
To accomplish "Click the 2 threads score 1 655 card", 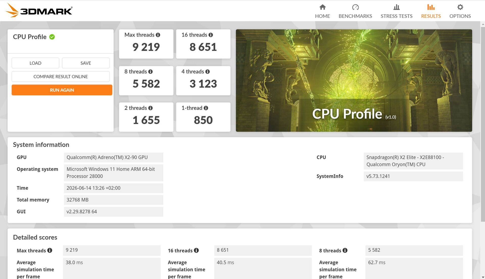I will [146, 117].
